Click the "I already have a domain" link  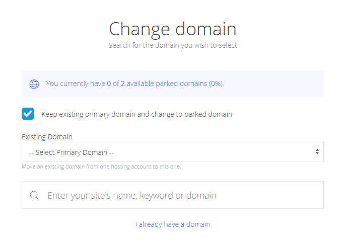173,224
